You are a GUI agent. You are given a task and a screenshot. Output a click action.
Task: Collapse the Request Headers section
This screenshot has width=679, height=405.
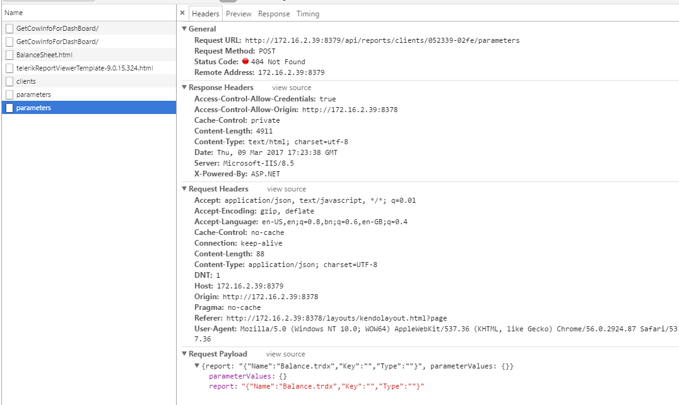point(184,189)
